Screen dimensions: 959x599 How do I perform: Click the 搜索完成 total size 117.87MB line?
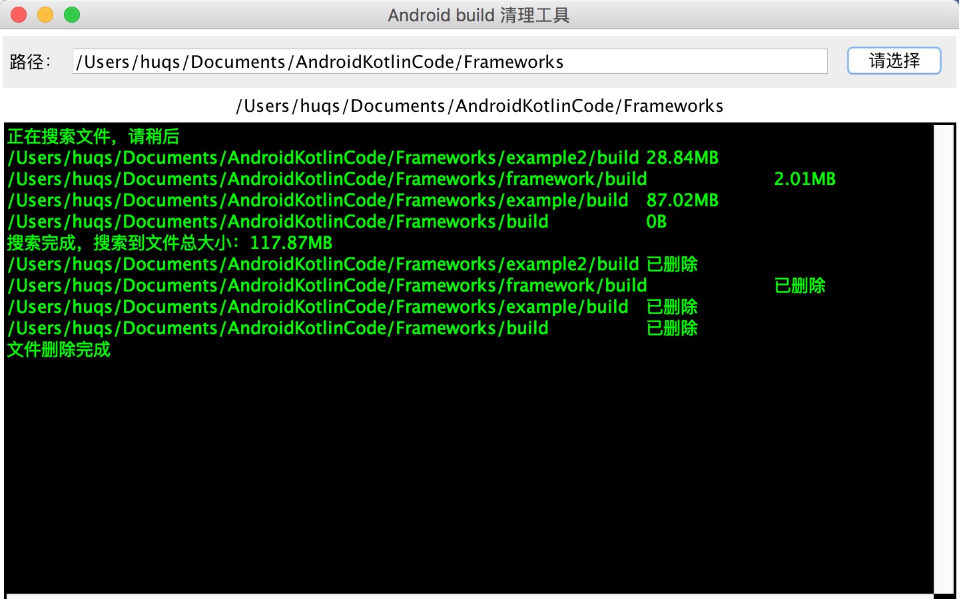tap(170, 243)
